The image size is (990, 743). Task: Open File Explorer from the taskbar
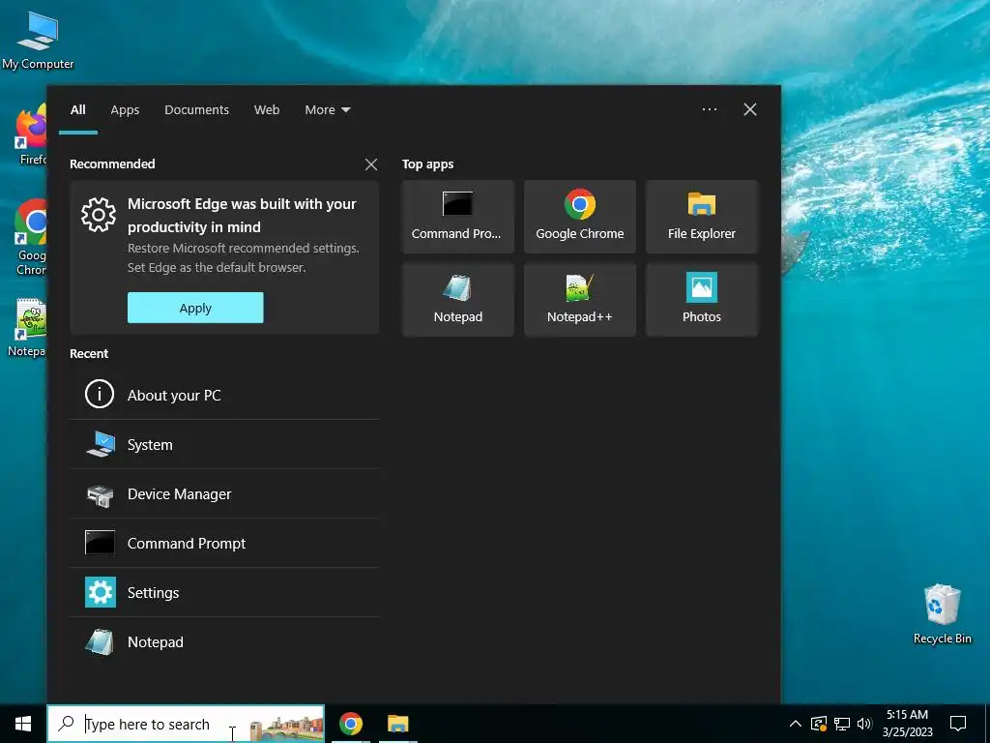click(x=397, y=724)
